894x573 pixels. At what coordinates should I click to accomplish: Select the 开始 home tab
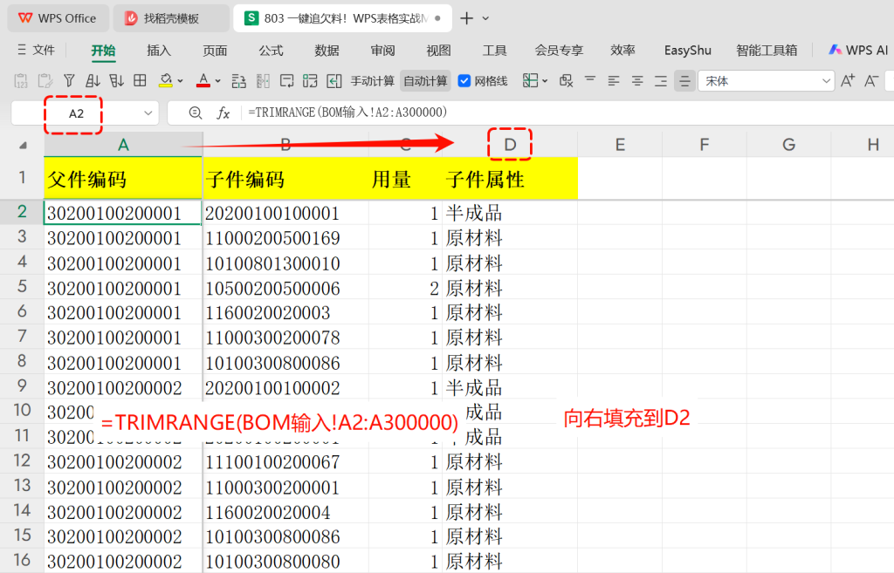pos(103,51)
